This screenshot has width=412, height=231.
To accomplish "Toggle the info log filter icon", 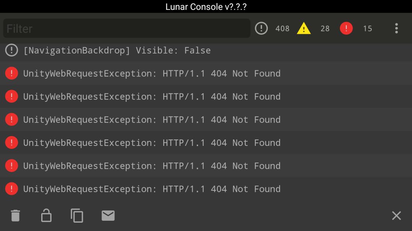I will [261, 28].
